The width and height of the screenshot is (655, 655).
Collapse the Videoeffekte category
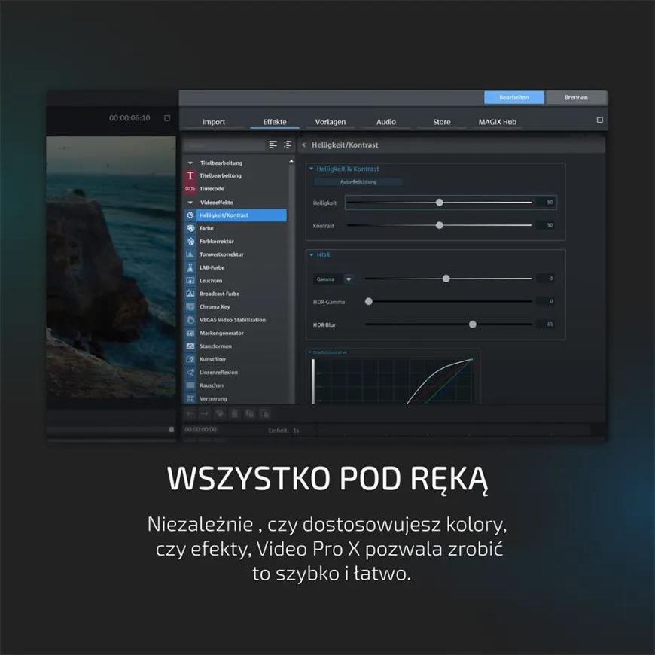(x=190, y=203)
